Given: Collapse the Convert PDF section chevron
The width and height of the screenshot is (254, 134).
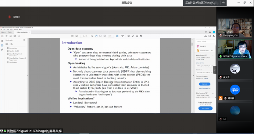Looking at the screenshot, I should pos(212,50).
